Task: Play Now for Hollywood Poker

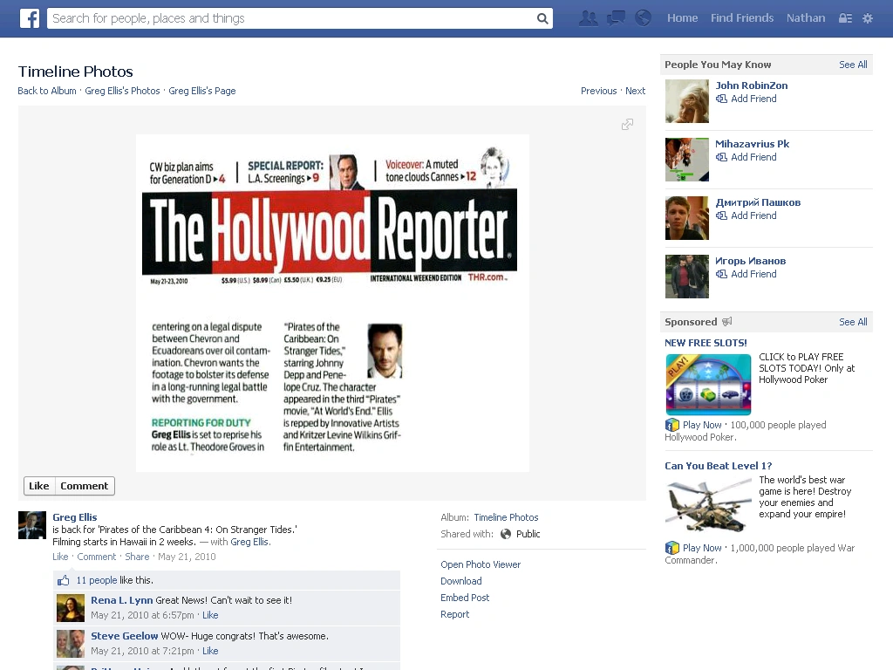Action: tap(702, 425)
